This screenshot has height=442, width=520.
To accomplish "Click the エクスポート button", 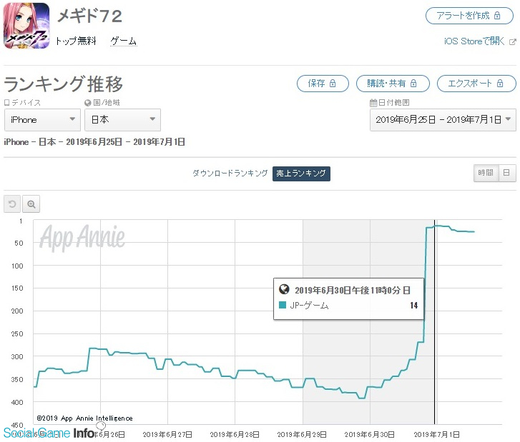I will point(476,84).
